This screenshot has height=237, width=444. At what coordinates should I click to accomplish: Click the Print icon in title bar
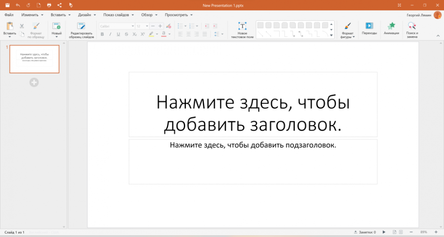coord(49,5)
